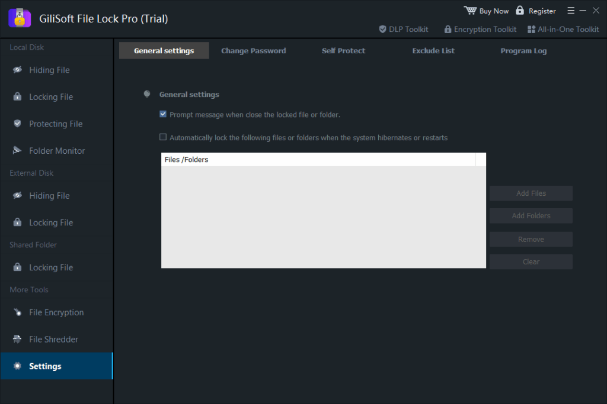Enable automatic lock on hibernate or restart
Viewport: 607px width, 404px height.
tap(163, 138)
